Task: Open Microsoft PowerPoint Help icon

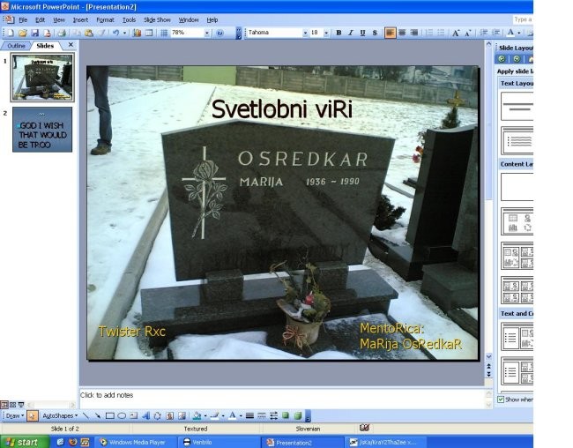Action: [x=220, y=33]
